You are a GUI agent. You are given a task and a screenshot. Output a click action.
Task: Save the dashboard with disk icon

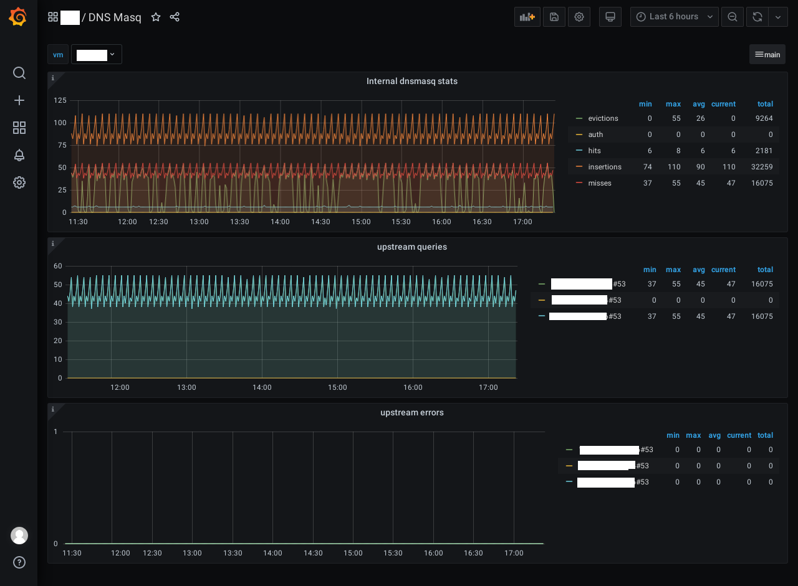coord(554,17)
